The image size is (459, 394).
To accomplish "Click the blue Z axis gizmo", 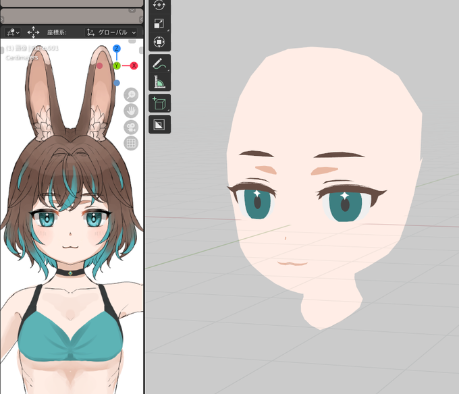I will (x=117, y=49).
